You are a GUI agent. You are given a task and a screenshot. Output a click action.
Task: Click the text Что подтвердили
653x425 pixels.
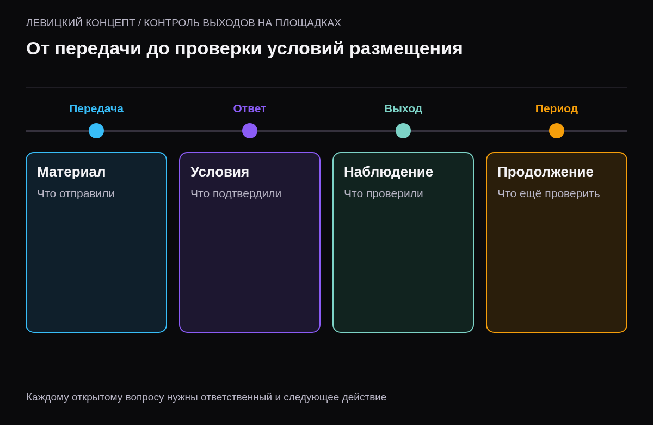pos(236,193)
